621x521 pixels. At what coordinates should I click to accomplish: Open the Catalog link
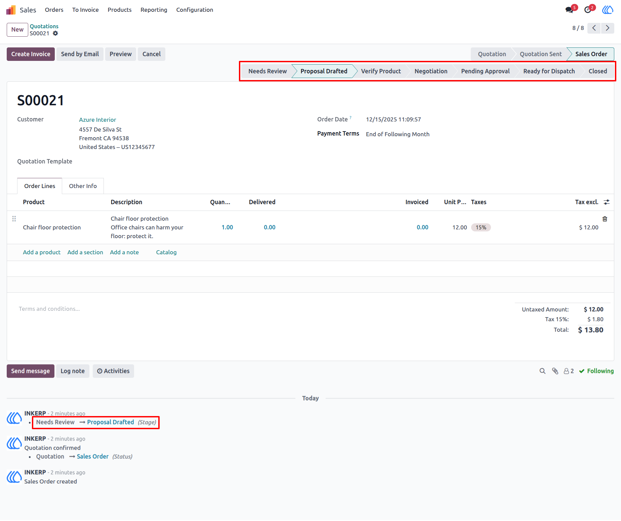point(166,252)
